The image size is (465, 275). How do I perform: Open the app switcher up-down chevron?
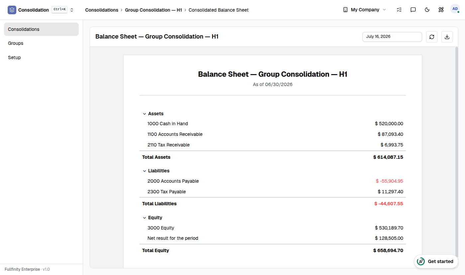tap(72, 10)
